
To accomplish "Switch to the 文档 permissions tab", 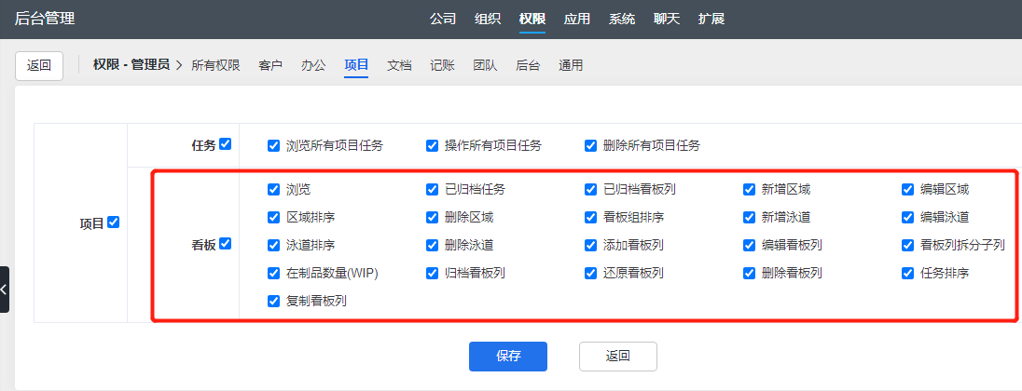I will (399, 66).
